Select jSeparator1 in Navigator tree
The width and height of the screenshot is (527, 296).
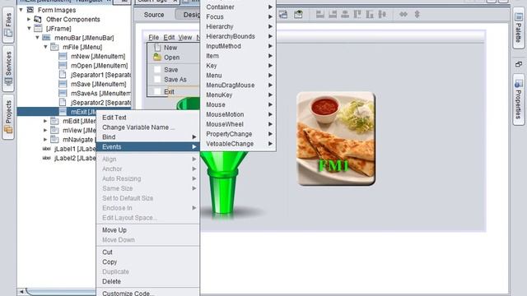click(x=100, y=75)
